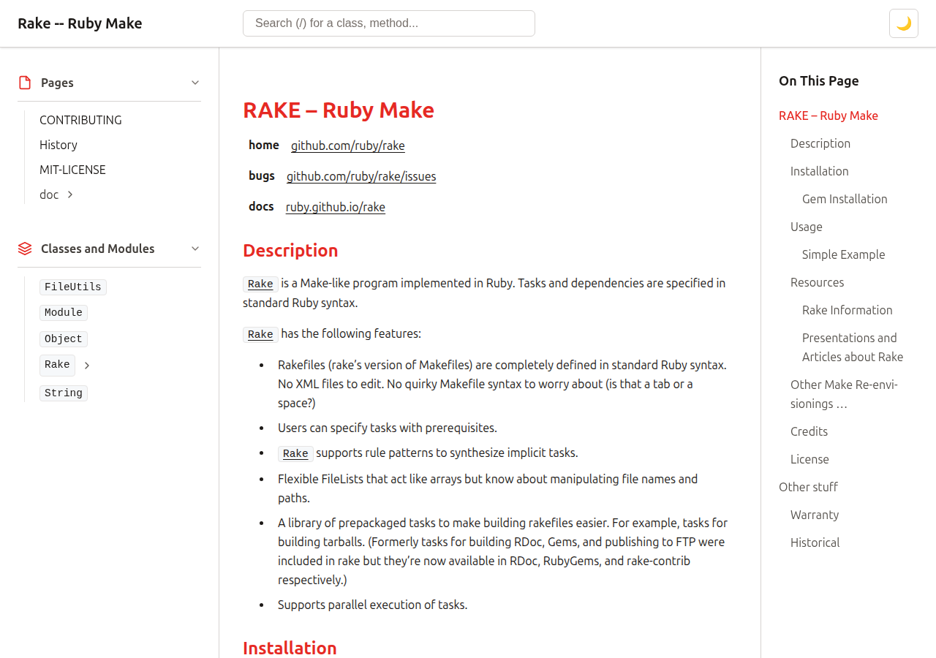Image resolution: width=936 pixels, height=658 pixels.
Task: Go to Historical in outline
Action: (815, 542)
